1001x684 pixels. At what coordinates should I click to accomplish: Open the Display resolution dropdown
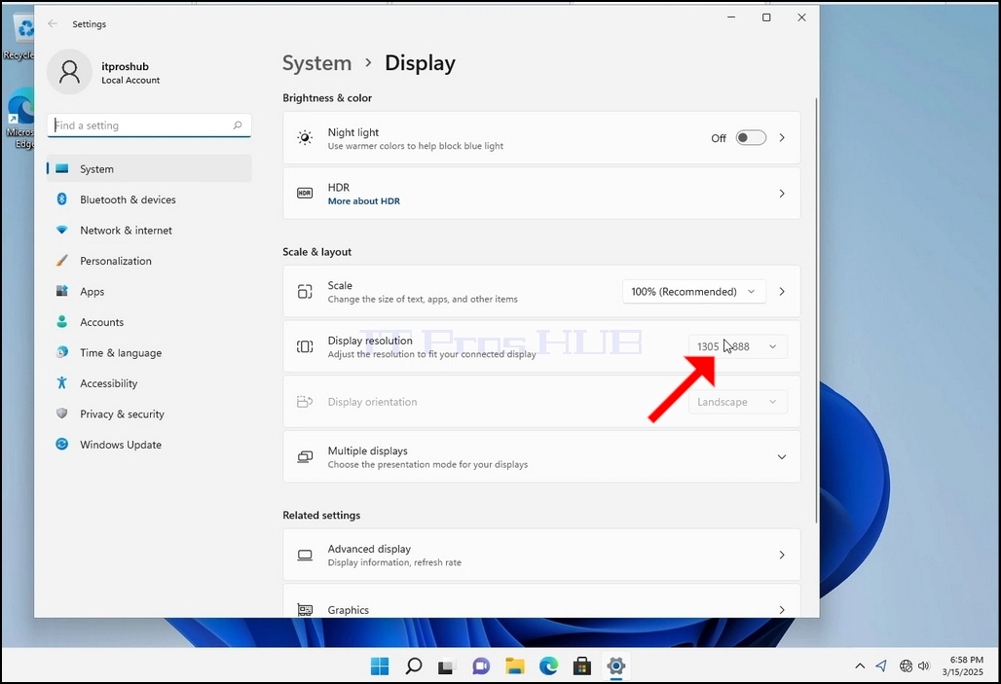click(x=737, y=346)
